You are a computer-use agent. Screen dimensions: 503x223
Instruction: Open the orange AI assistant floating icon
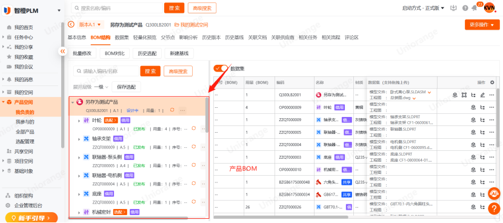coord(495,193)
